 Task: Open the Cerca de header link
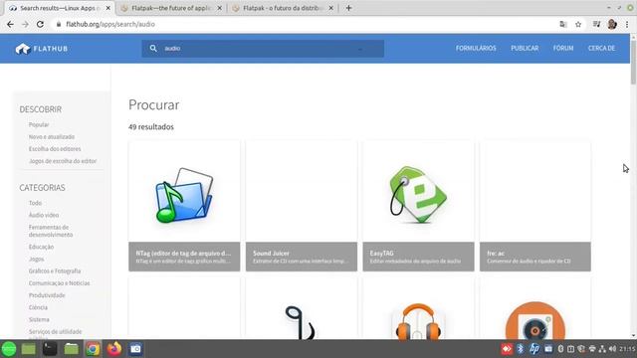pyautogui.click(x=601, y=49)
